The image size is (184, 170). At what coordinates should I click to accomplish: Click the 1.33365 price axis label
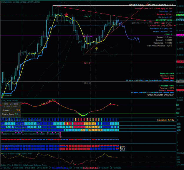coord(180,67)
